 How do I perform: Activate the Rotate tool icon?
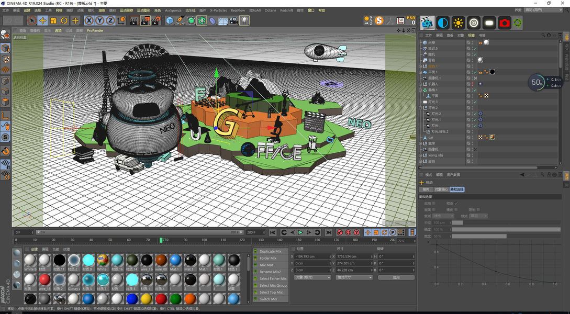pos(64,20)
